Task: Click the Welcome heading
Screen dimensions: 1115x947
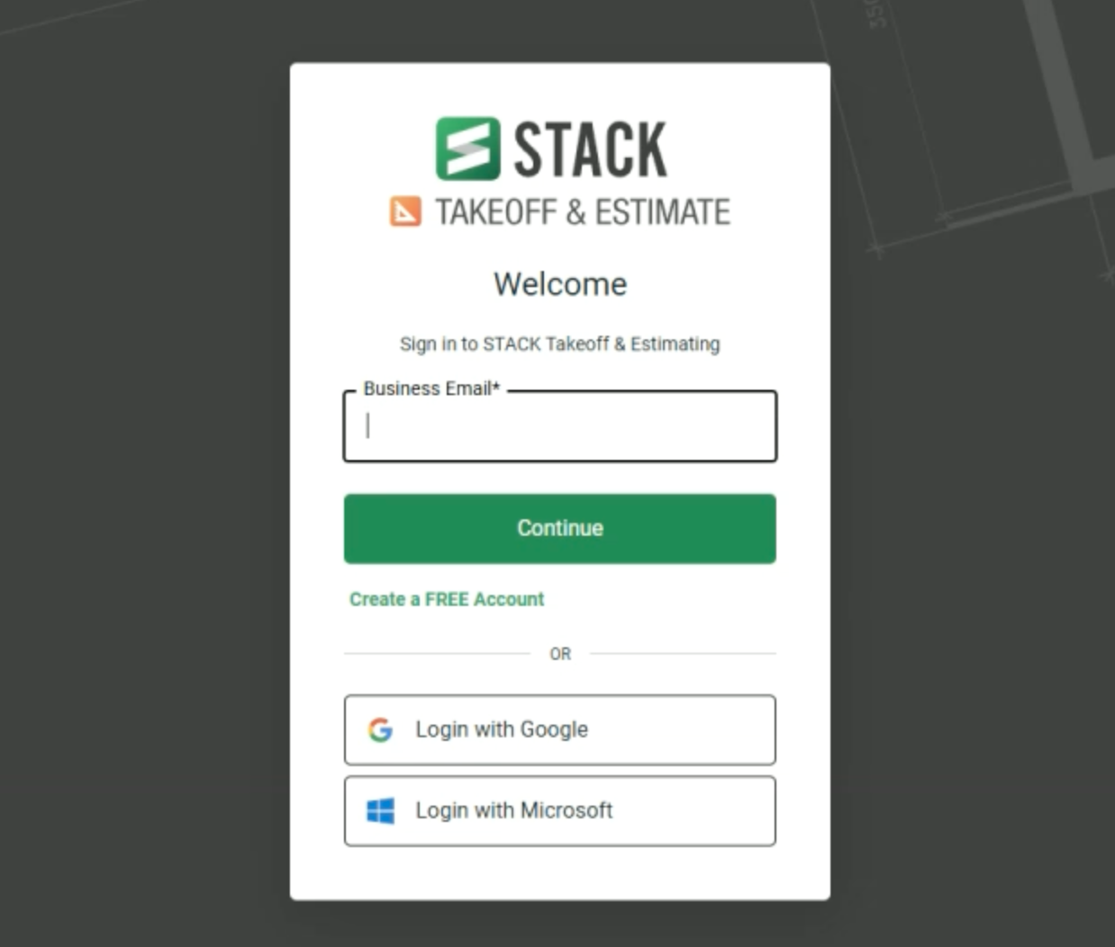Action: tap(559, 284)
